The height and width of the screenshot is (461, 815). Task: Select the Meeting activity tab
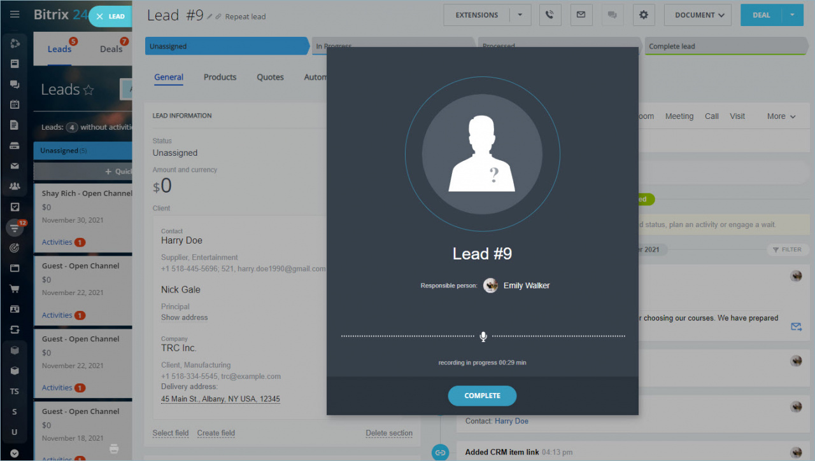[679, 116]
